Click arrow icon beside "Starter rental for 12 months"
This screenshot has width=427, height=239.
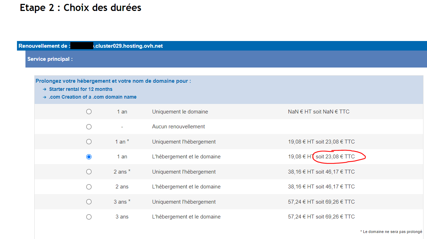pyautogui.click(x=45, y=89)
